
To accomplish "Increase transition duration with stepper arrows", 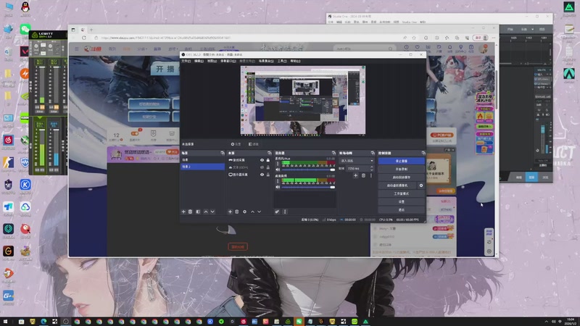I will click(x=372, y=167).
